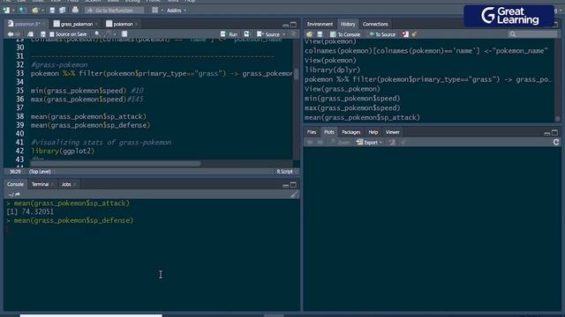Image resolution: width=565 pixels, height=317 pixels.
Task: Switch to the grass_pokemon data tab
Action: point(76,24)
